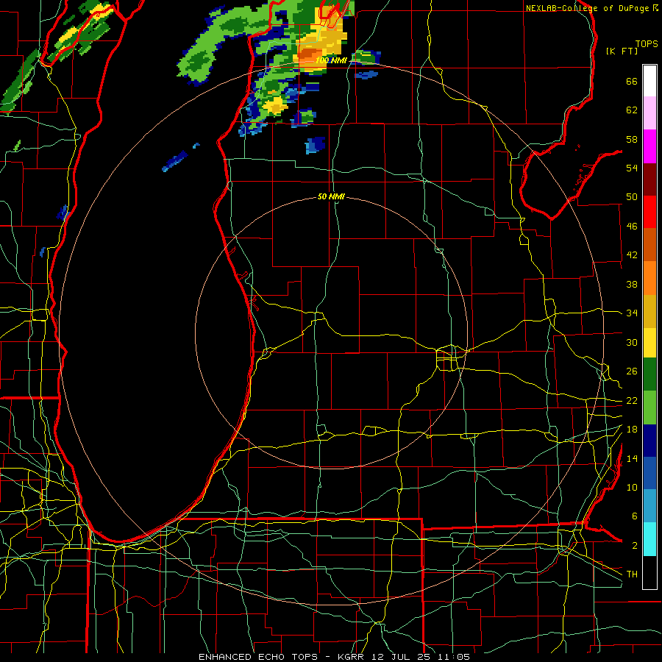Click the "66" legend value
662x662 pixels.
632,82
